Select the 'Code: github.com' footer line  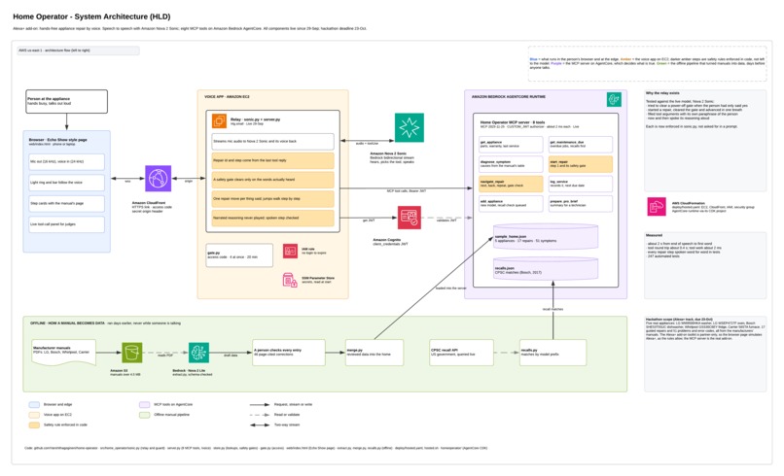pyautogui.click(x=256, y=448)
